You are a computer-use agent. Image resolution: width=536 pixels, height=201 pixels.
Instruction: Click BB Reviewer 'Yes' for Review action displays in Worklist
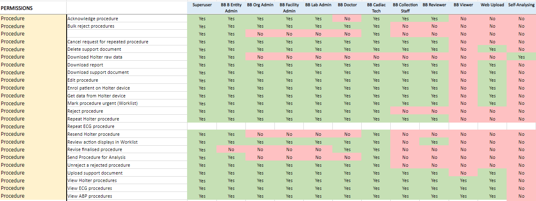434,142
